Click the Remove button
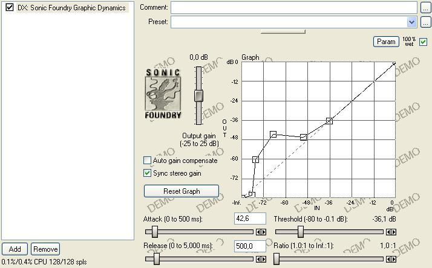 [x=45, y=249]
